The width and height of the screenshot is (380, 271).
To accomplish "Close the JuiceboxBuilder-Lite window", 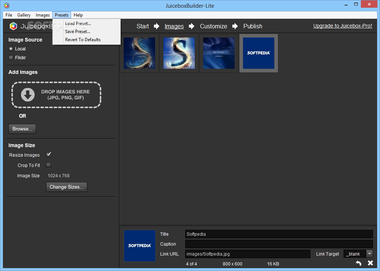I will tap(369, 4).
